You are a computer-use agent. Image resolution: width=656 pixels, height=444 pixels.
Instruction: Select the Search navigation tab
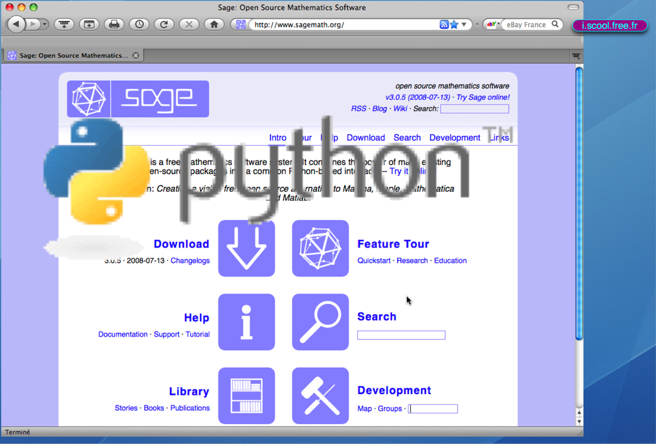click(x=407, y=138)
